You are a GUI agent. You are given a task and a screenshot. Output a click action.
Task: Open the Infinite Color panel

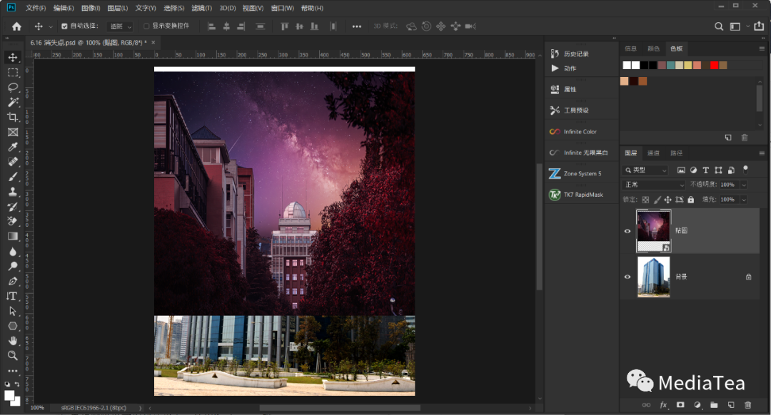click(581, 132)
